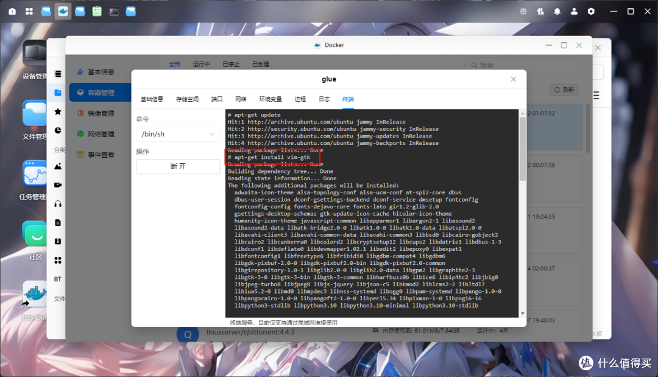Open 镜像管理 in Docker sidebar
This screenshot has width=658, height=377.
[100, 113]
